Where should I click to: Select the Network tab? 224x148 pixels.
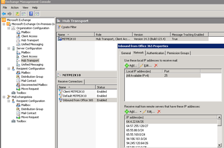(x=139, y=52)
